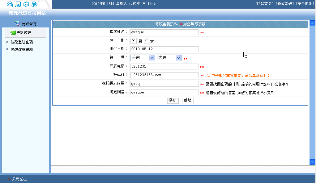The width and height of the screenshot is (316, 183).
Task: Click the hint text 如您的答案是 小黄
Action: (255, 93)
